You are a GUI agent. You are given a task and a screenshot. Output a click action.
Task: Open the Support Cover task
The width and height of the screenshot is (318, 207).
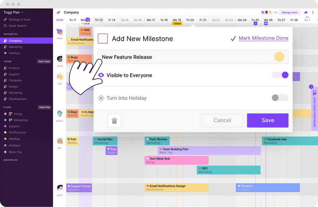79,188
